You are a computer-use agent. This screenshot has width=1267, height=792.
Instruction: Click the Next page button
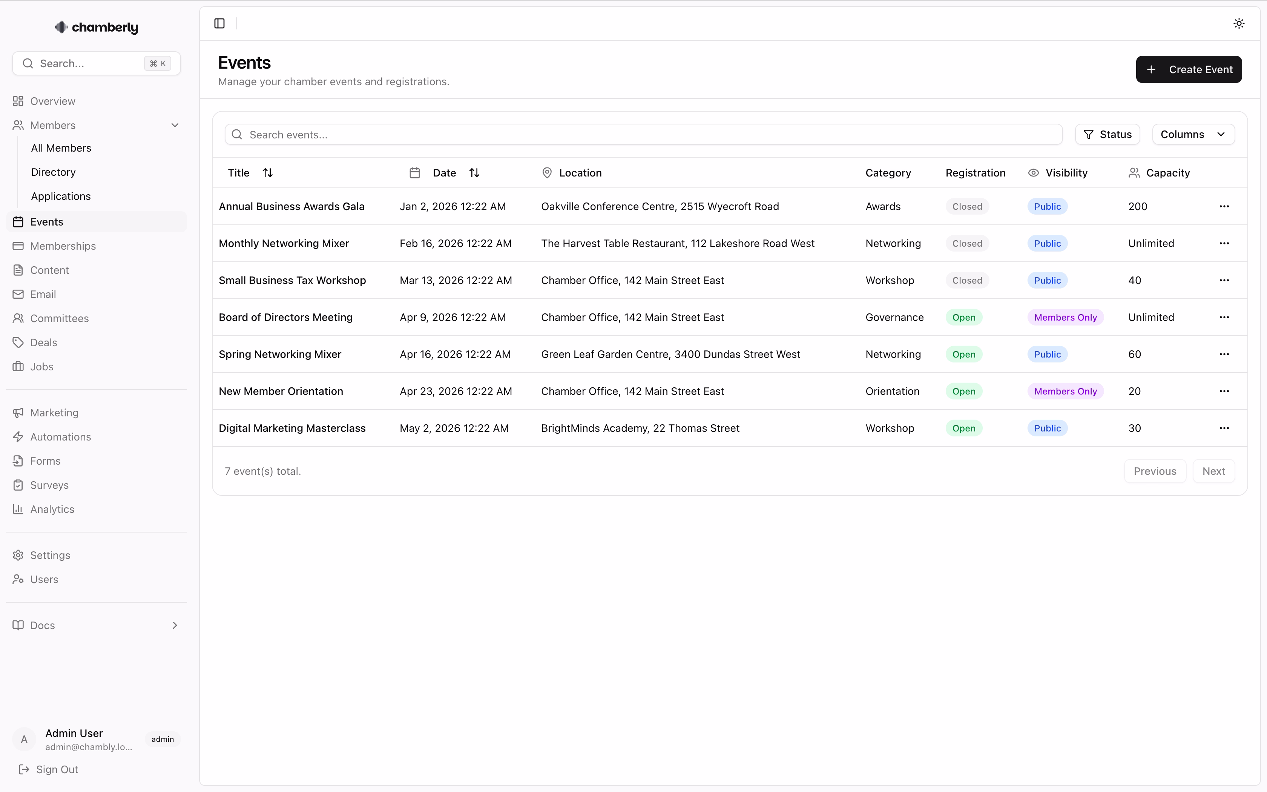click(x=1213, y=471)
